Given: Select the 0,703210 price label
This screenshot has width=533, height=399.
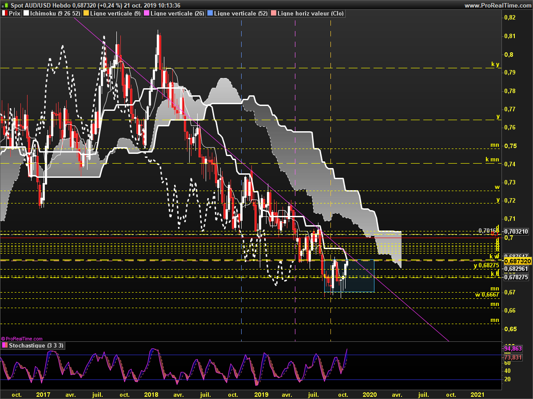Looking at the screenshot, I should [516, 231].
